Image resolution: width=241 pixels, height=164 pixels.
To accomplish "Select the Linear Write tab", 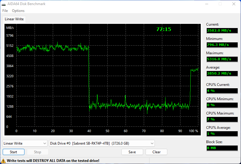I will point(14,19).
